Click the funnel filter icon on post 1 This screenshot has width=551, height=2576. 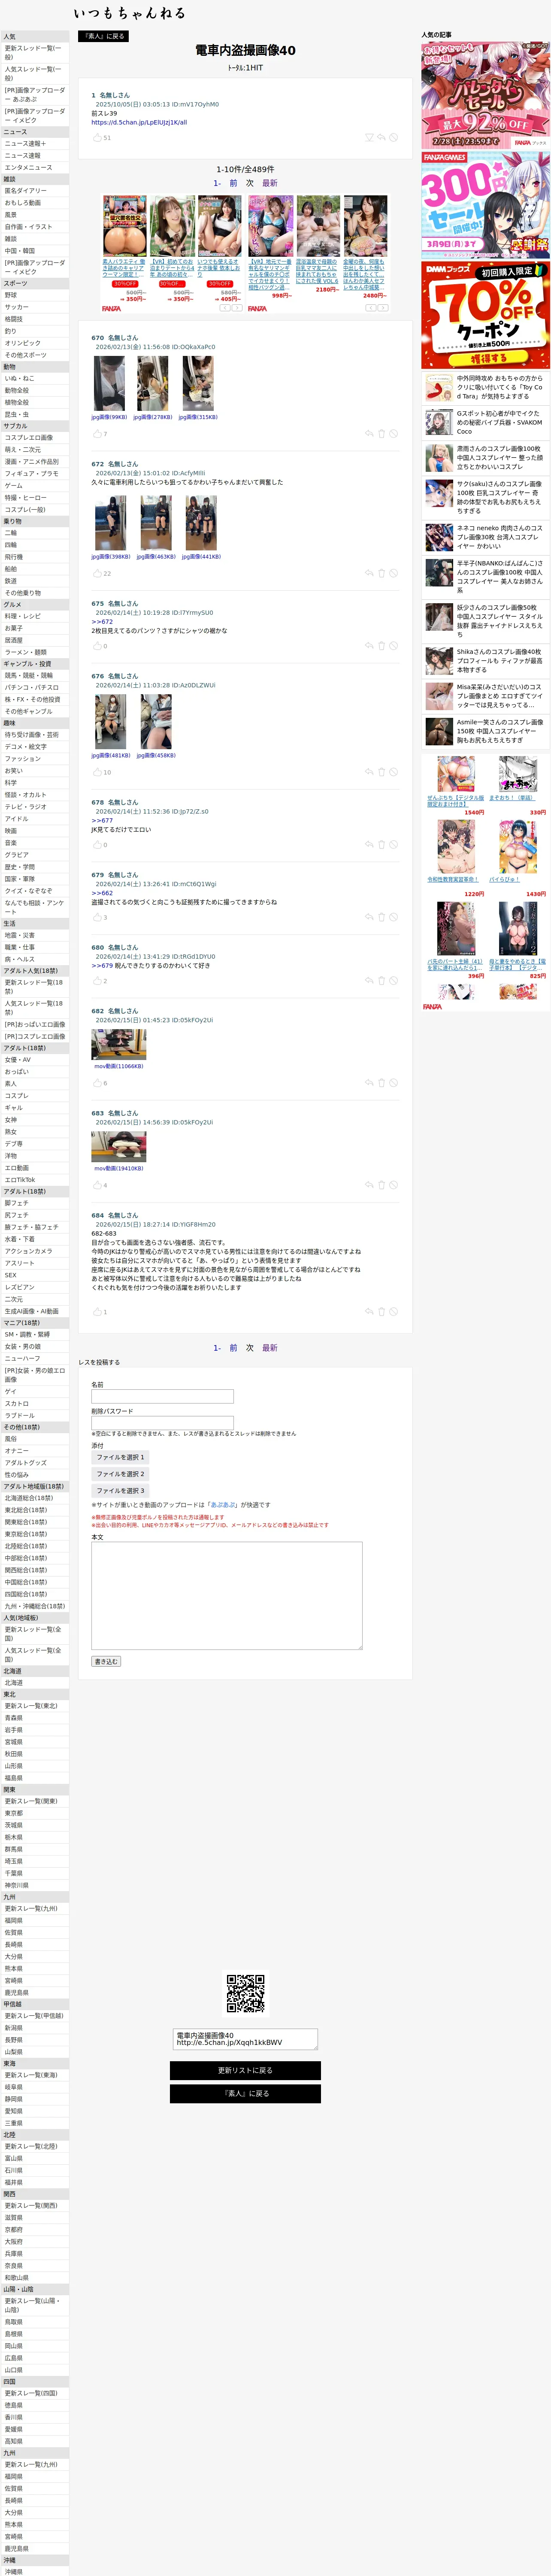pyautogui.click(x=368, y=138)
